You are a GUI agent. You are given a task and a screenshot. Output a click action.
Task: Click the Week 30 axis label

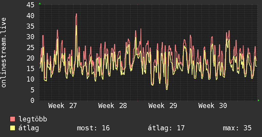[x=212, y=106]
